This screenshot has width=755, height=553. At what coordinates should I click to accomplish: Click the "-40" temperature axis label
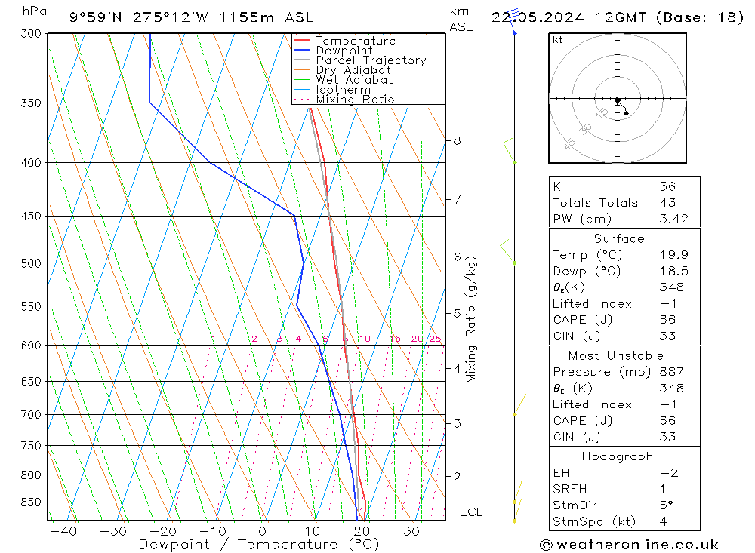pos(63,531)
